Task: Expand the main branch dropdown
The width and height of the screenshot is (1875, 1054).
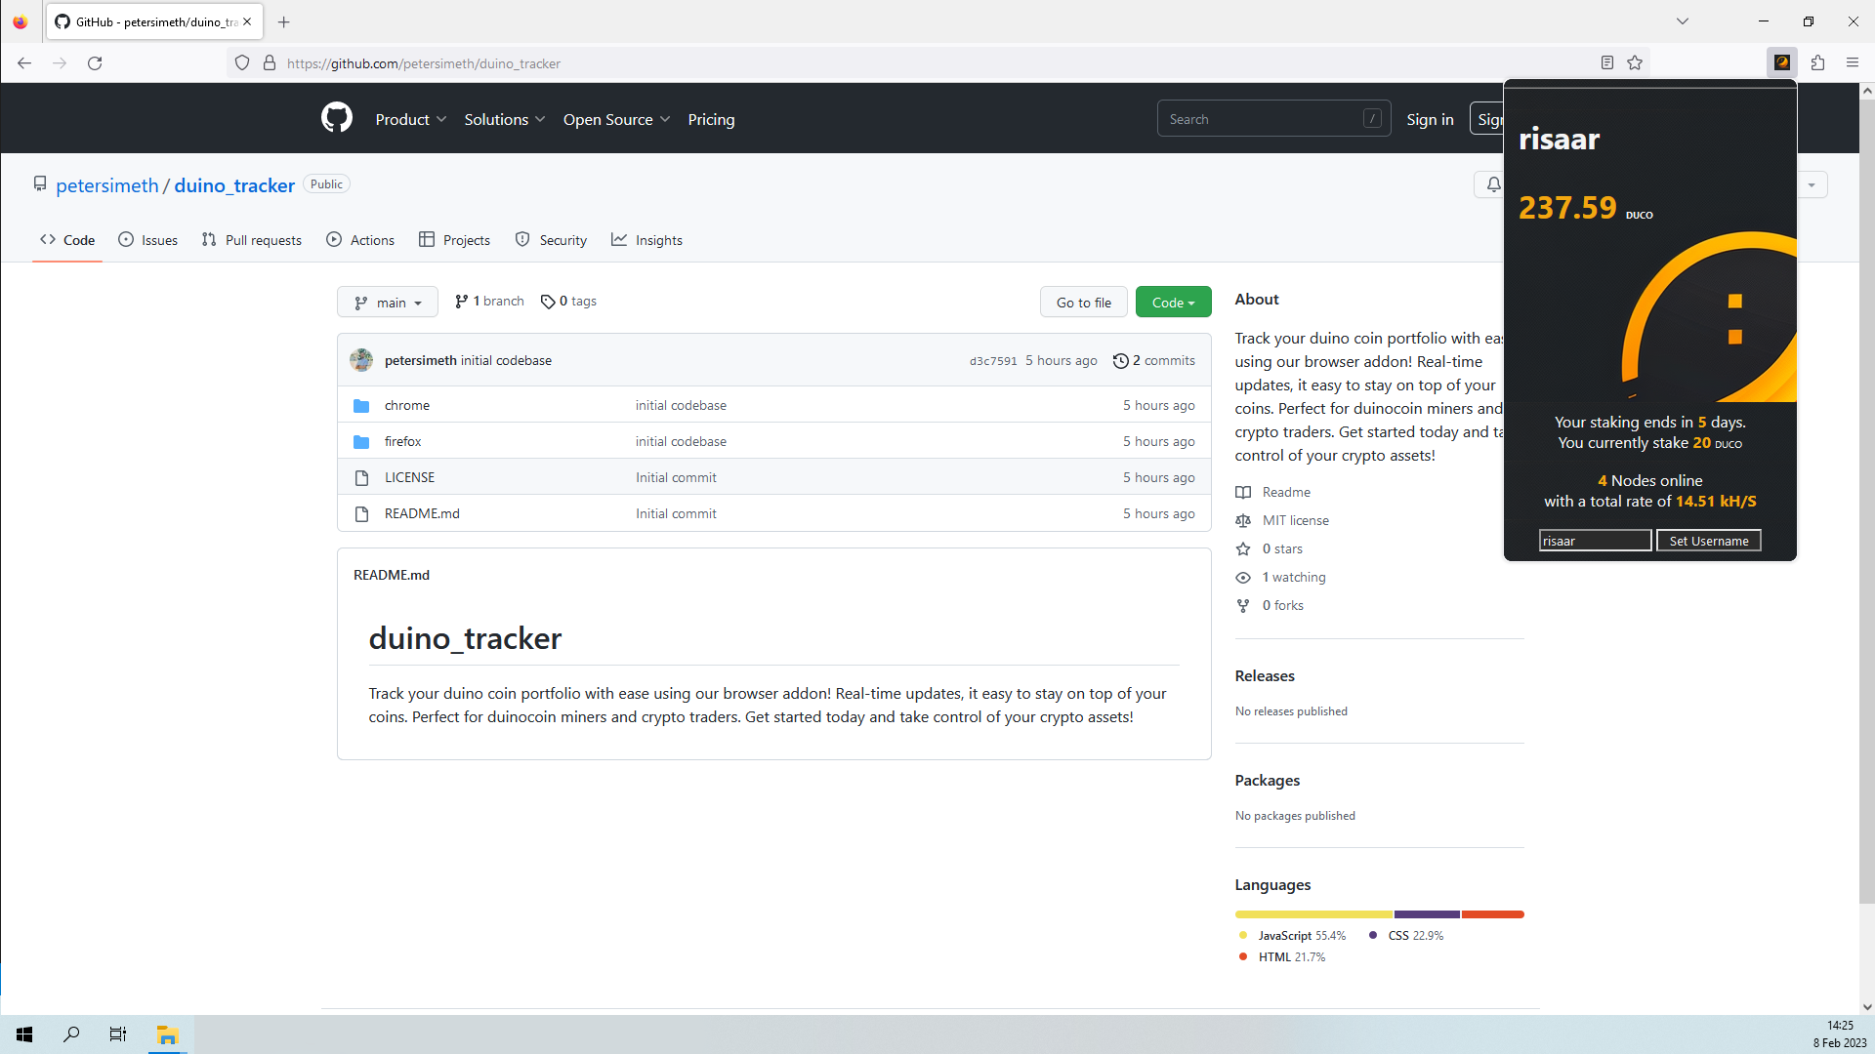Action: pos(388,303)
